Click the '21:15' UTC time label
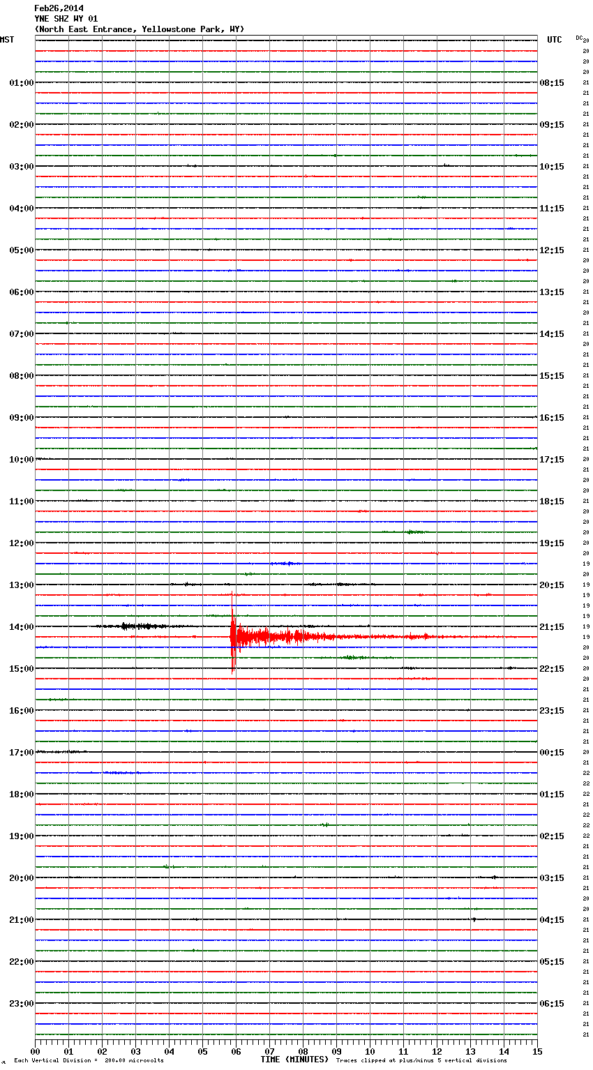Screen dimensions: 593x1070 click(552, 627)
